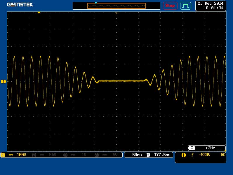Viewport: 233px width, 175px height.
Task: Open the -520V trigger level setting
Action: (204, 155)
